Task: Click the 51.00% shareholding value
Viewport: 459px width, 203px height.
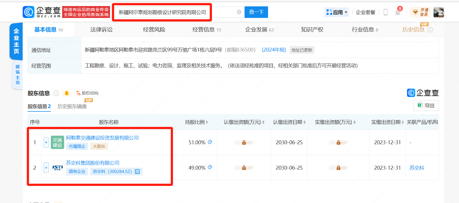Action: 197,142
